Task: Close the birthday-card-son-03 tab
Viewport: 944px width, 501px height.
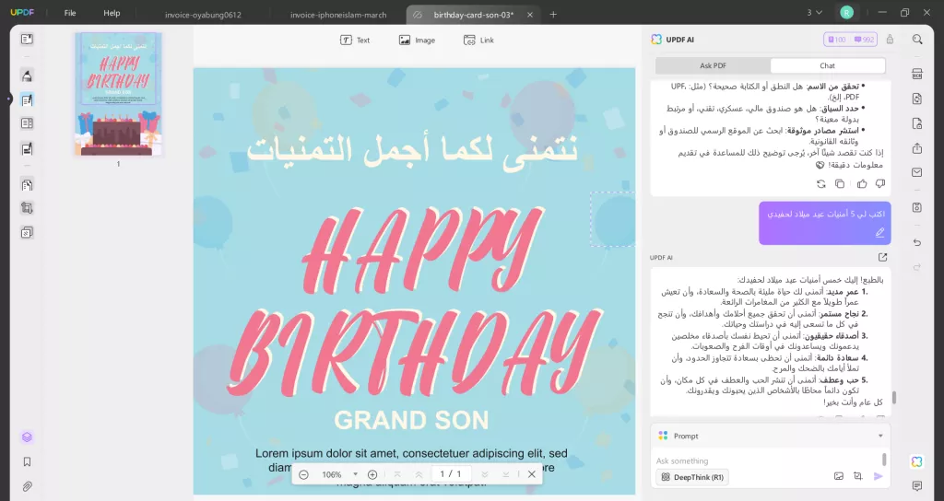Action: (x=530, y=15)
